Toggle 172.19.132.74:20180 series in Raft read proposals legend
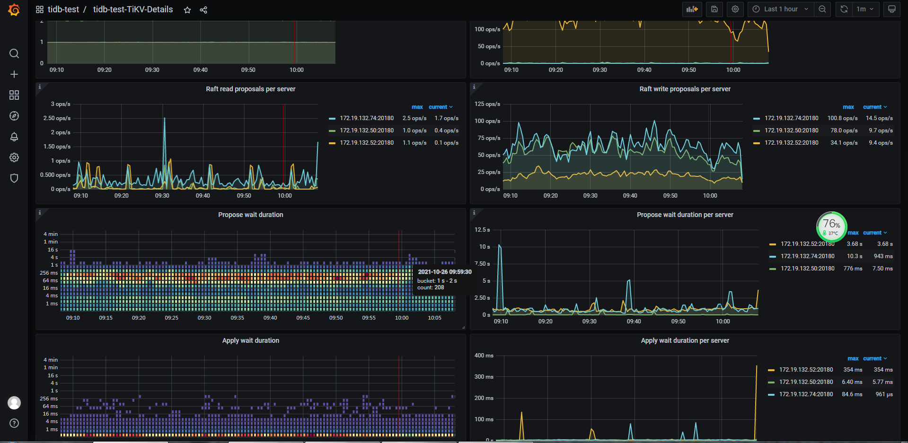This screenshot has height=443, width=908. click(366, 118)
